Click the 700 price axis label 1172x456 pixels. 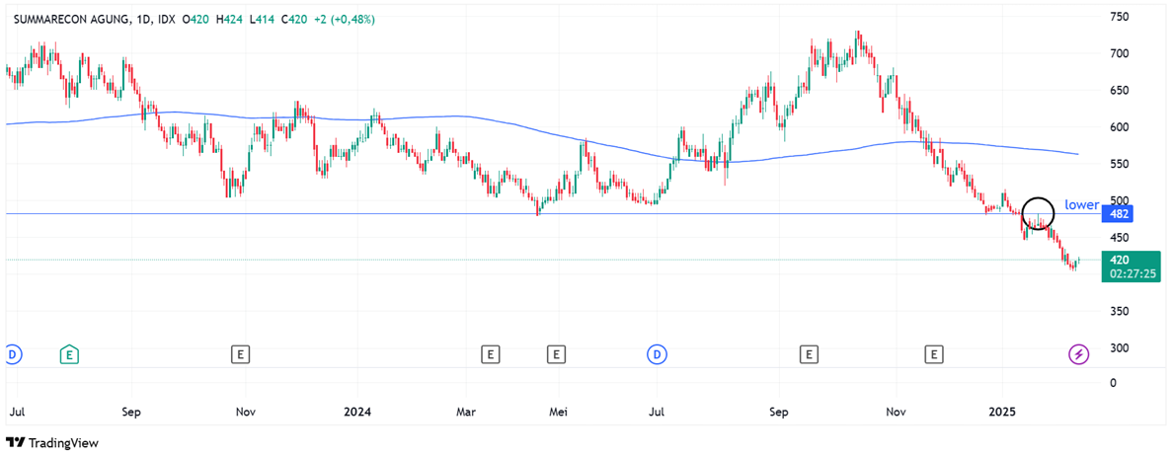[x=1119, y=54]
